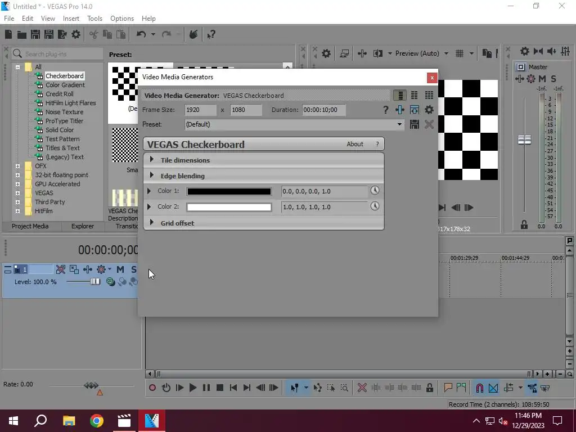
Task: Create a new project via toolbar icon
Action: click(x=8, y=34)
